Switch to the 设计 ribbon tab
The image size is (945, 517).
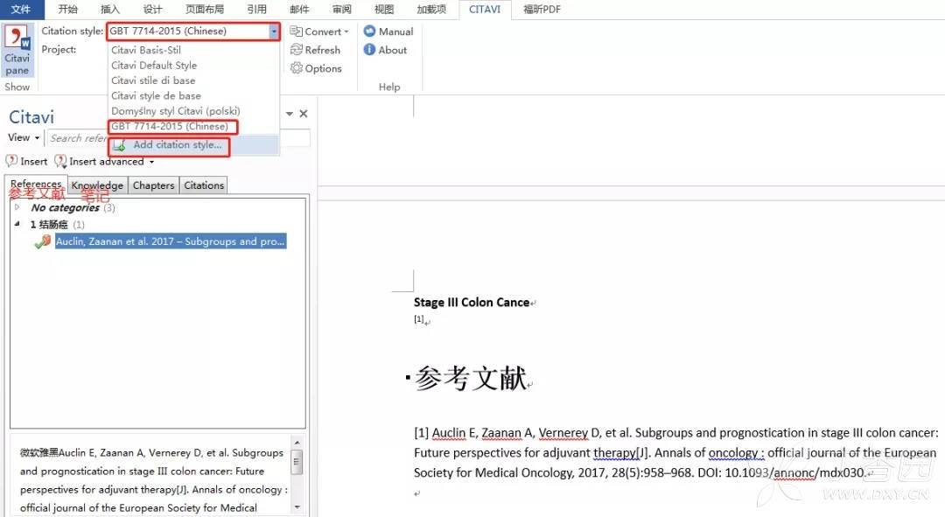[152, 9]
